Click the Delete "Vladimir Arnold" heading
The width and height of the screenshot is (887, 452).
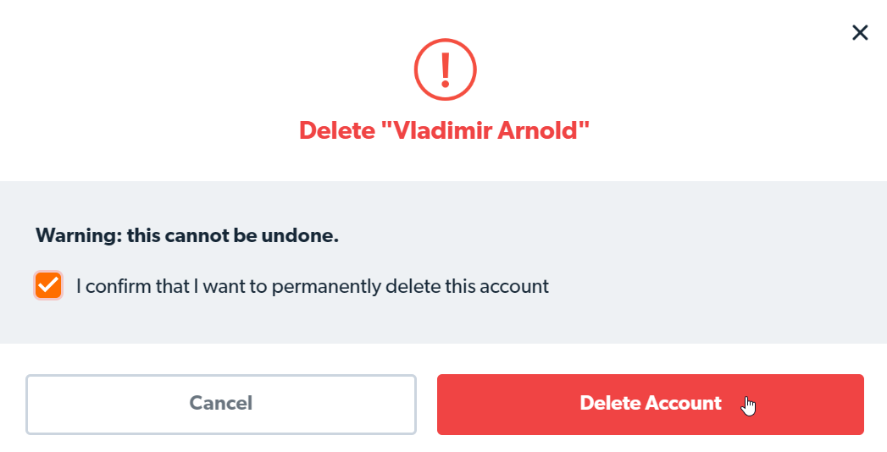444,130
